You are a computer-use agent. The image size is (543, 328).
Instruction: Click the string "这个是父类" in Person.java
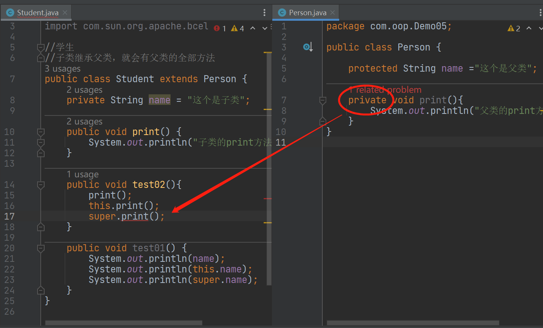[x=503, y=68]
